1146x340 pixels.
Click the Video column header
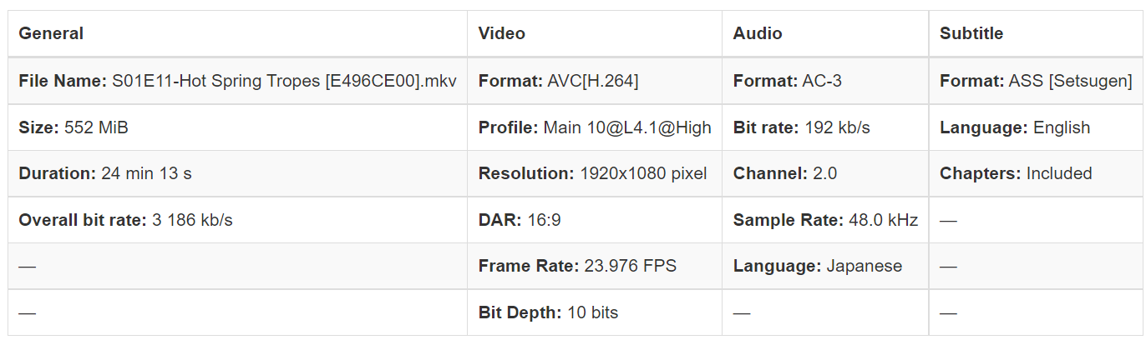(501, 34)
